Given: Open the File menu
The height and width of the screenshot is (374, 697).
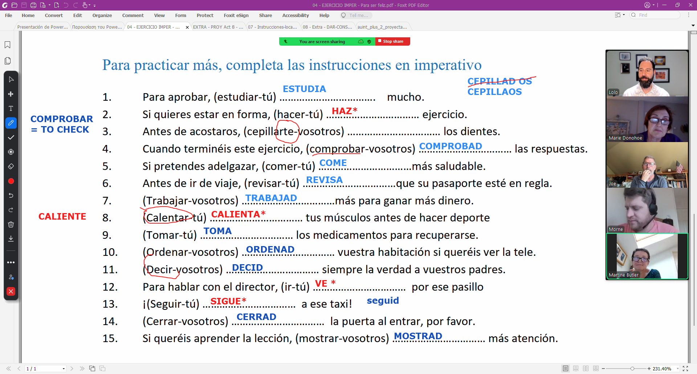Looking at the screenshot, I should pyautogui.click(x=8, y=15).
